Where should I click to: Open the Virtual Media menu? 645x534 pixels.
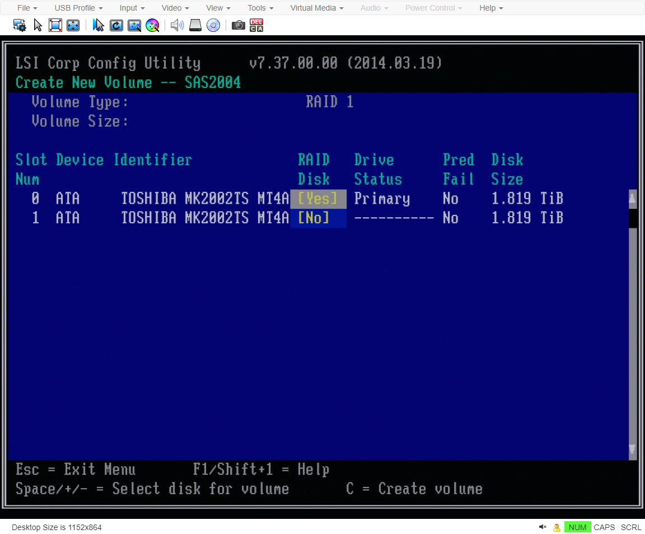tap(317, 8)
